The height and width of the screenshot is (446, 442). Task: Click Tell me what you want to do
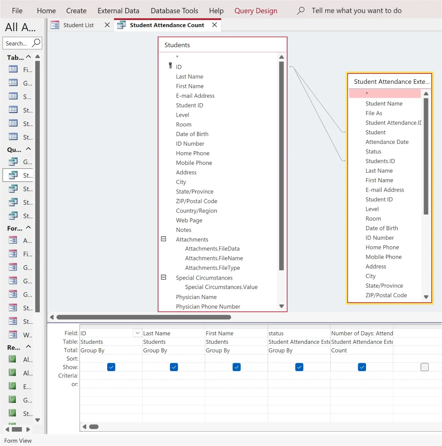click(357, 11)
